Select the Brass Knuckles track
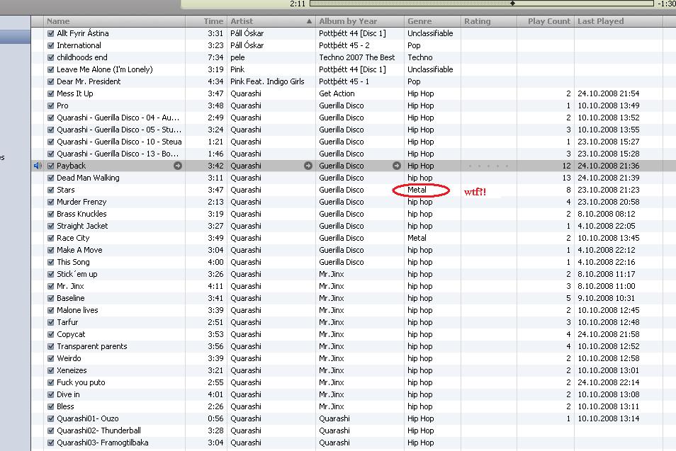The width and height of the screenshot is (676, 451). click(81, 214)
